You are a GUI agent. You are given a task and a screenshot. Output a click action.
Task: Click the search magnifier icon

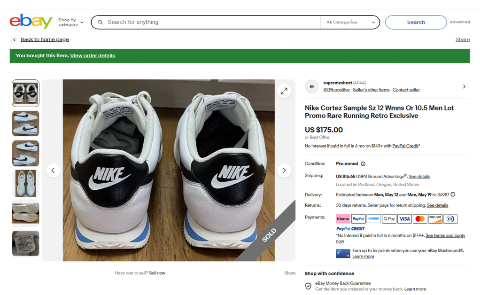[x=100, y=22]
